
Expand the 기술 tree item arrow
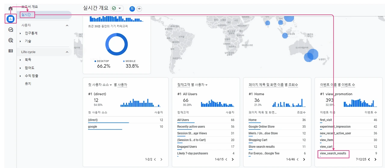click(20, 41)
